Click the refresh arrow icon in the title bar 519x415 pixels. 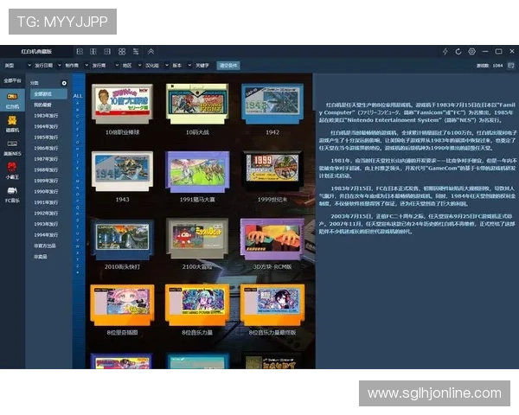tap(458, 51)
